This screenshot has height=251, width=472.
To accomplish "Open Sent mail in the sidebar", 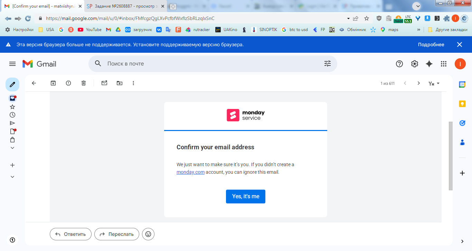I will 12,123.
